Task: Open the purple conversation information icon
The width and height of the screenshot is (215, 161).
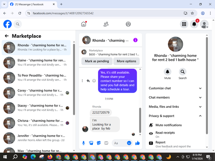Action: 135,40
